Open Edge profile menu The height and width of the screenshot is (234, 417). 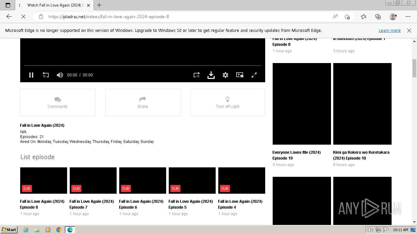pyautogui.click(x=393, y=17)
